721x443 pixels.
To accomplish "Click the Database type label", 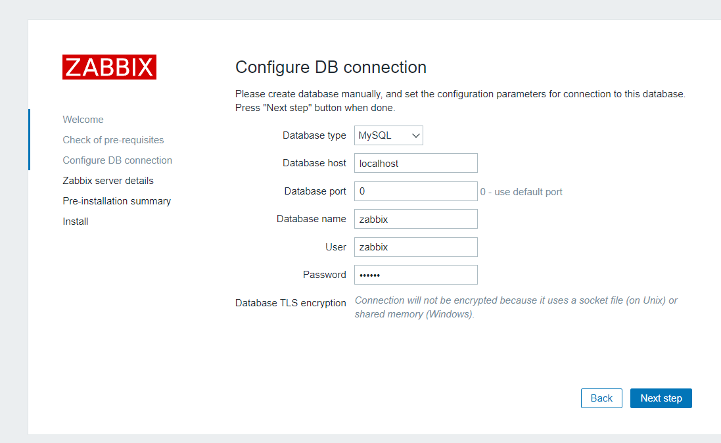I will click(314, 135).
